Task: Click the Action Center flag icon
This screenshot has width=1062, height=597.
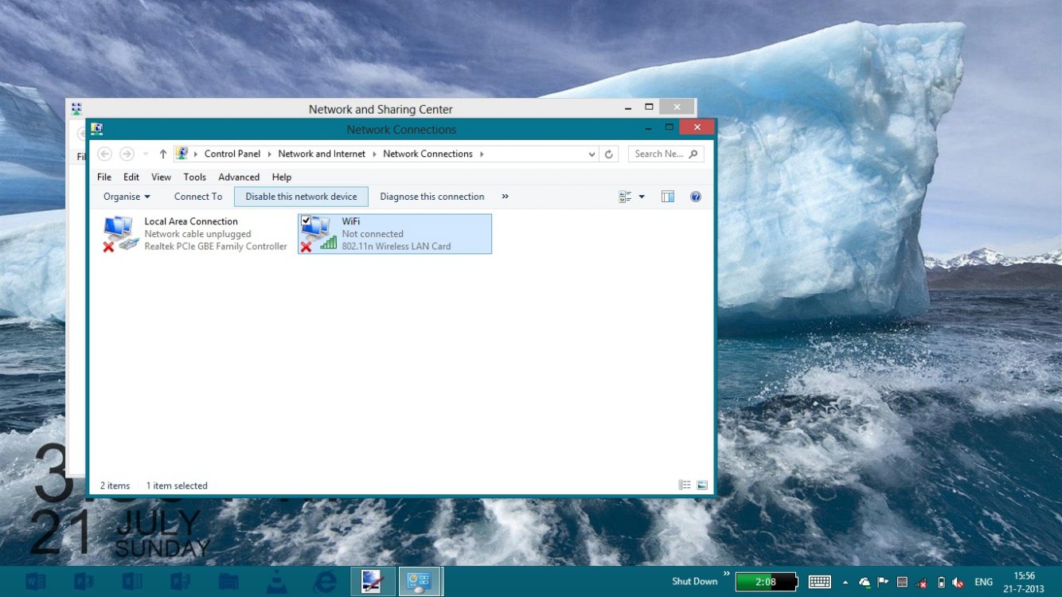Action: [883, 582]
